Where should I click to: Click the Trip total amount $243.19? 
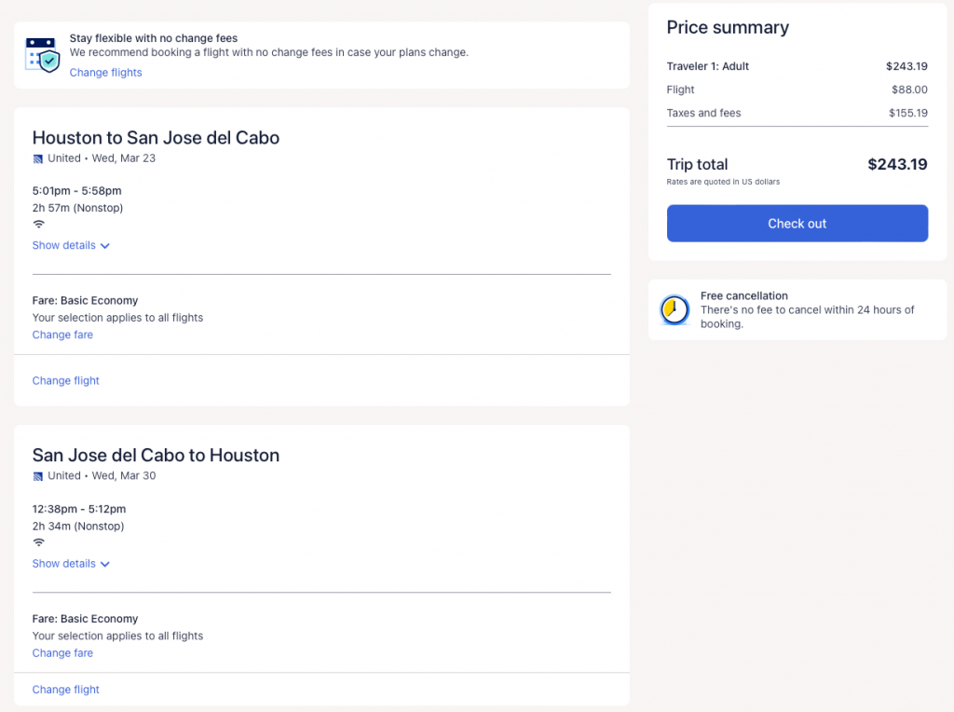(x=897, y=165)
